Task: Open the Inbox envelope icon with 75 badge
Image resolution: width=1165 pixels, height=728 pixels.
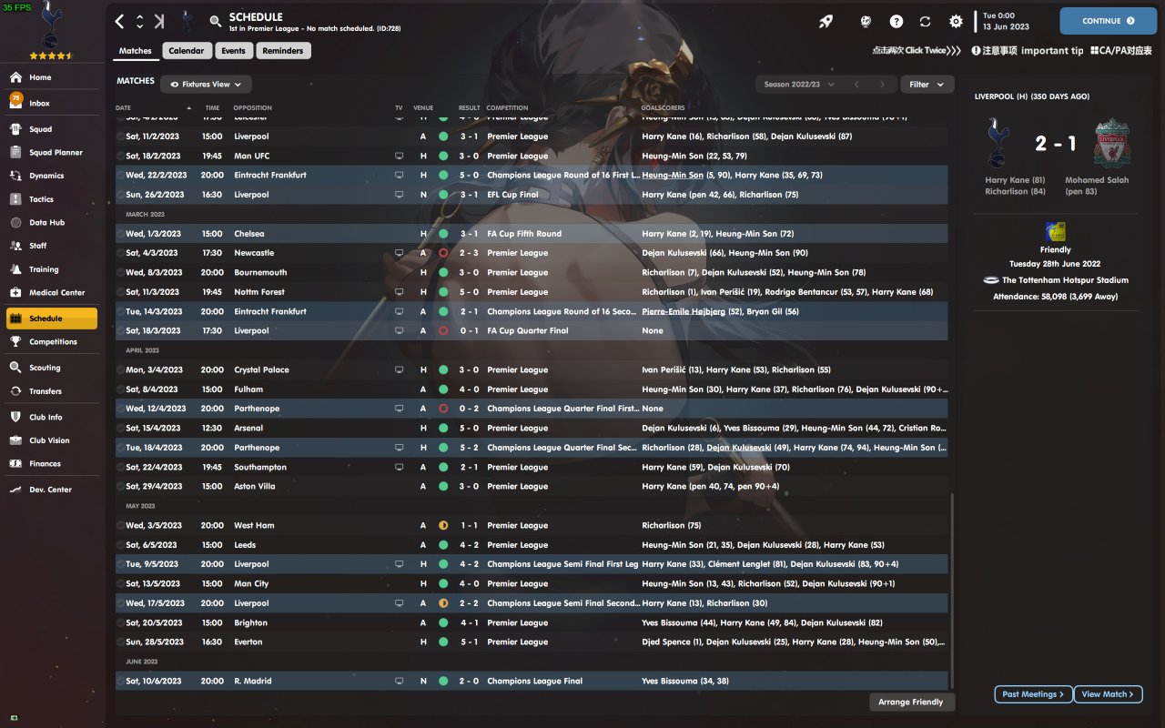Action: (x=15, y=101)
